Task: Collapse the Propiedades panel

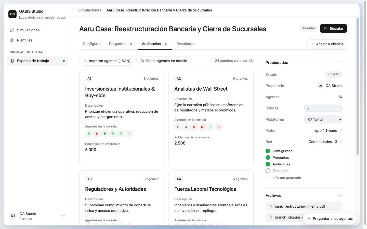Action: coord(340,63)
